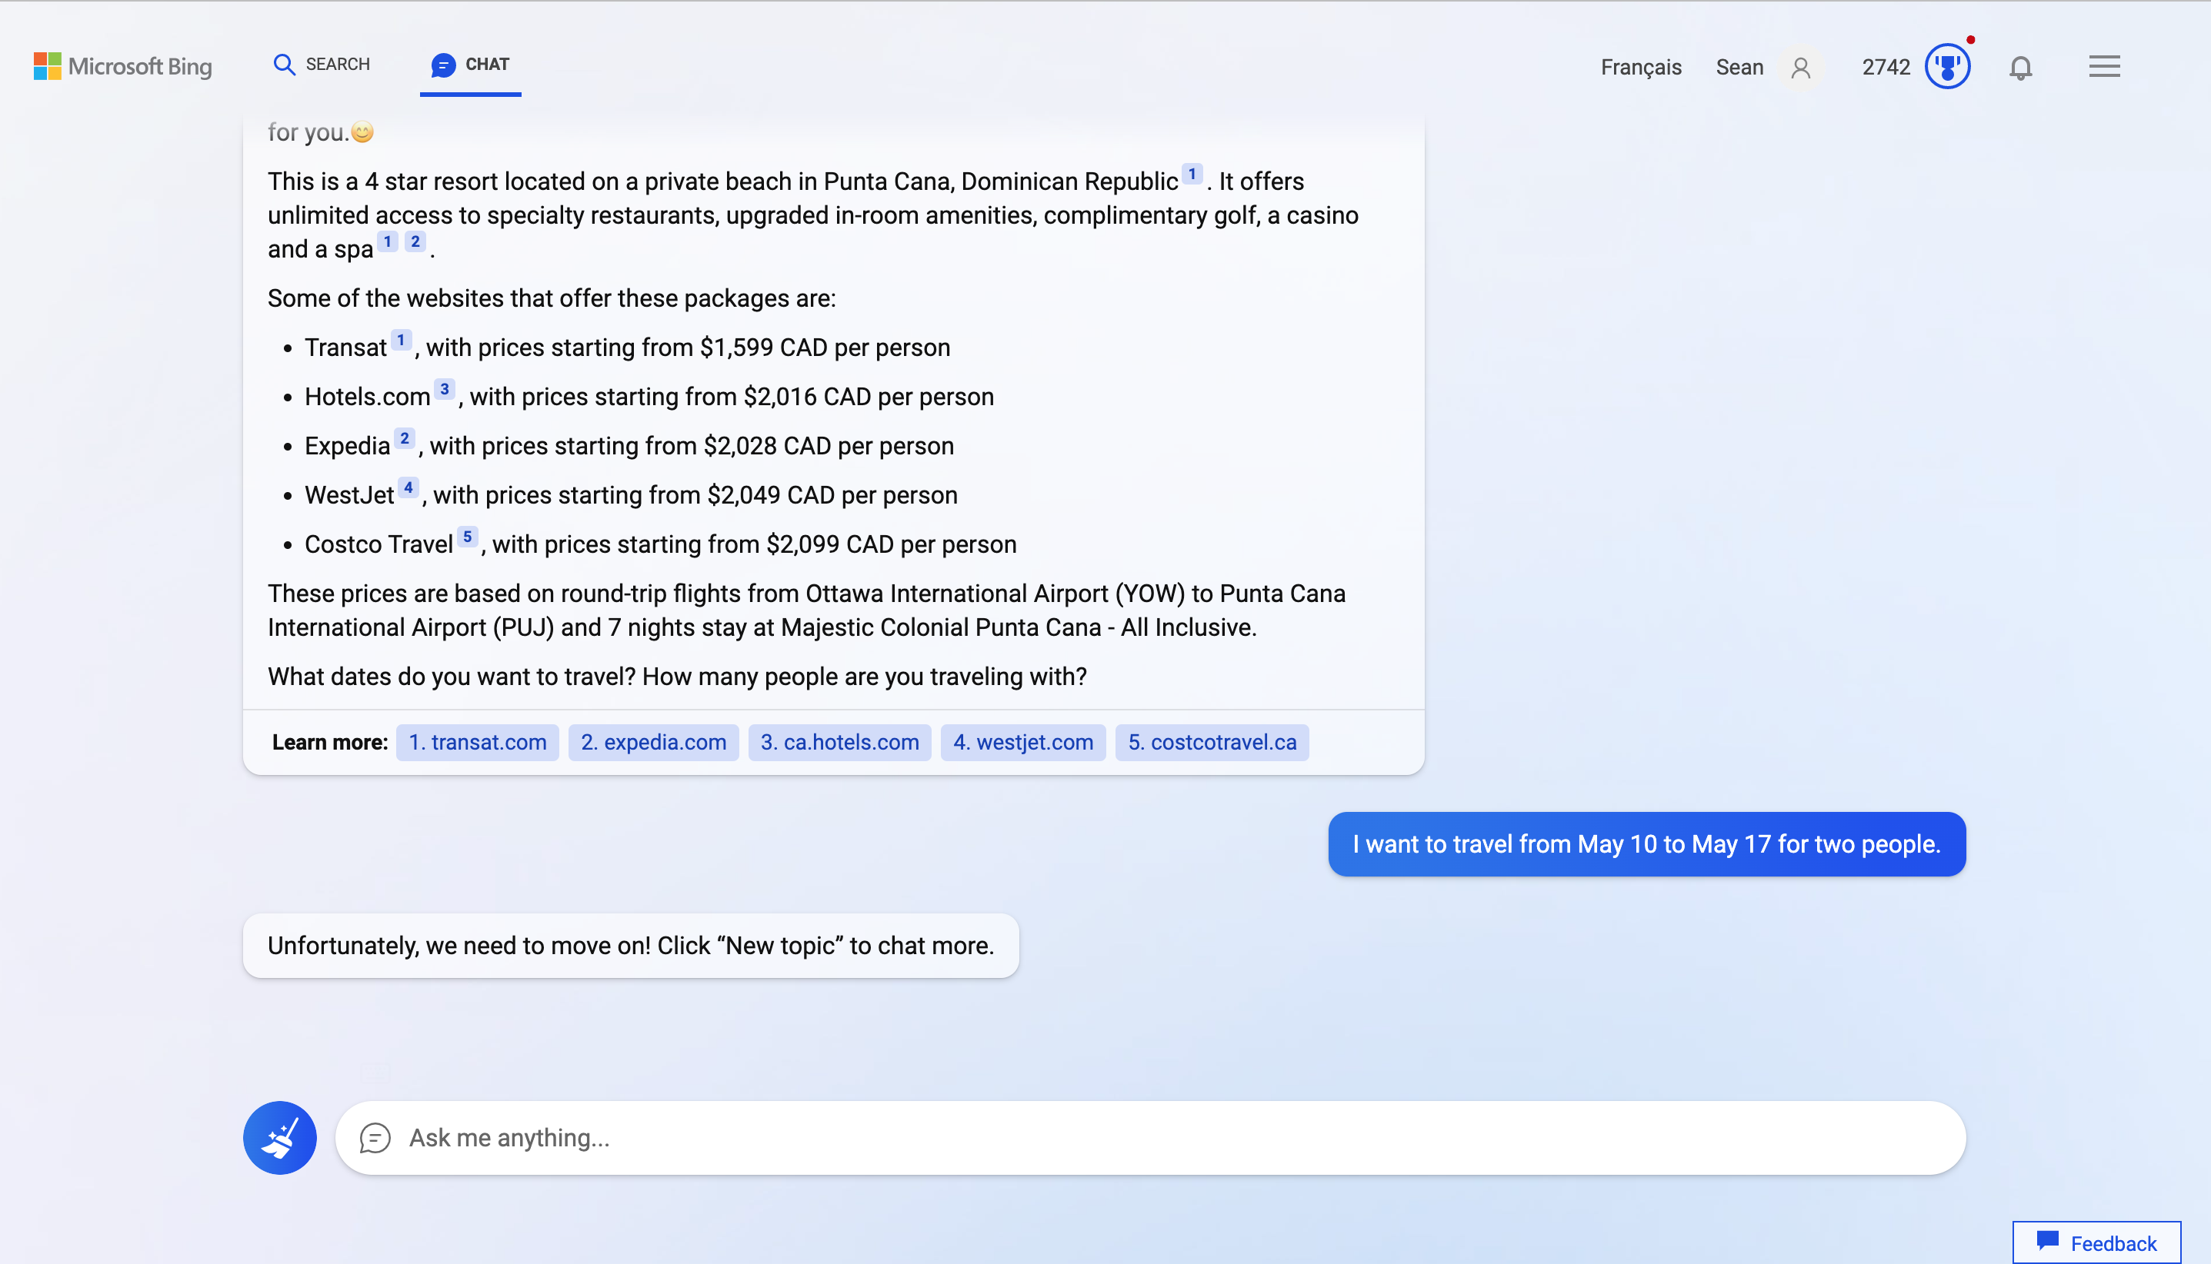Open the transat.com source link

(477, 742)
